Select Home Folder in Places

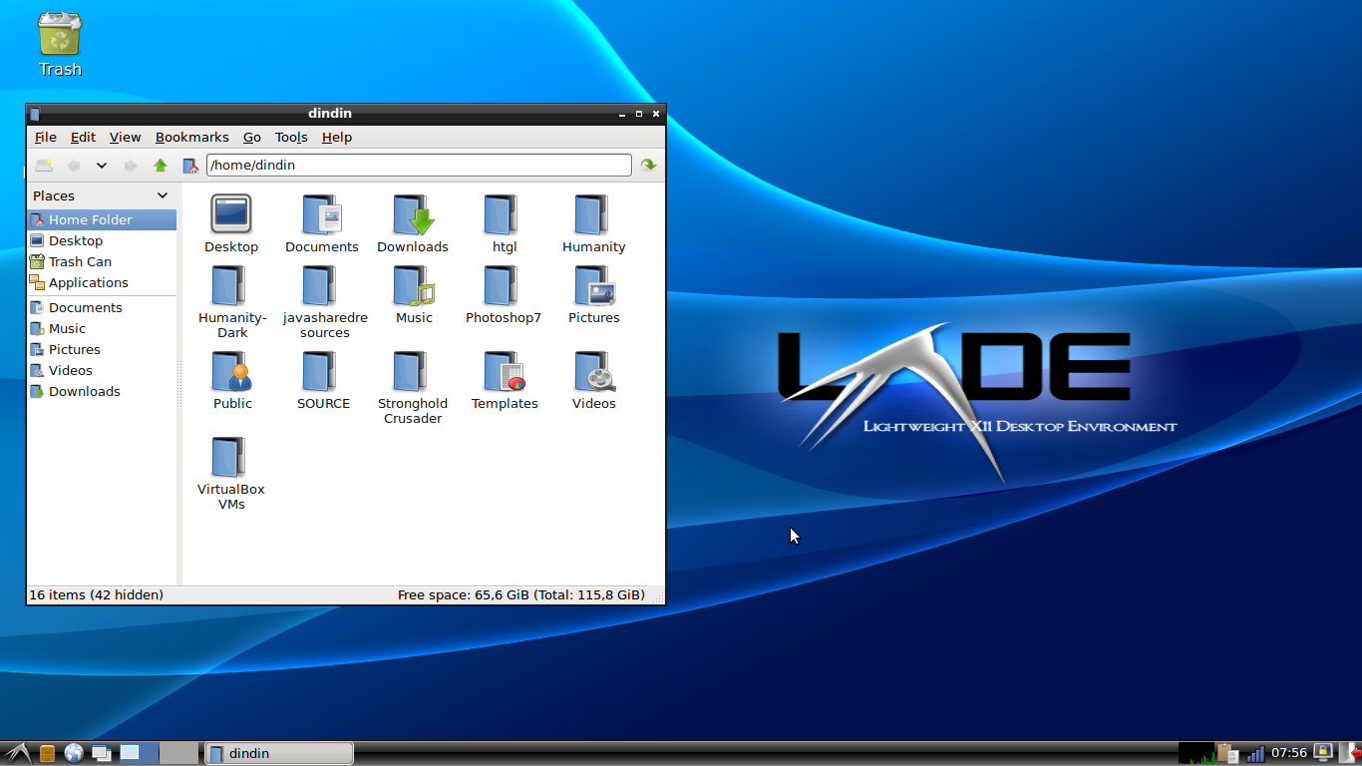(102, 219)
